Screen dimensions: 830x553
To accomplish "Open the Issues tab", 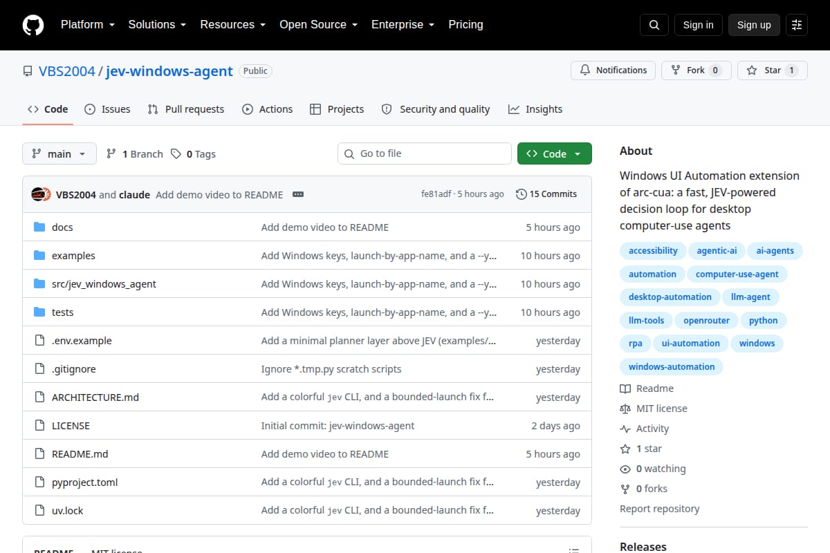I will click(x=107, y=109).
